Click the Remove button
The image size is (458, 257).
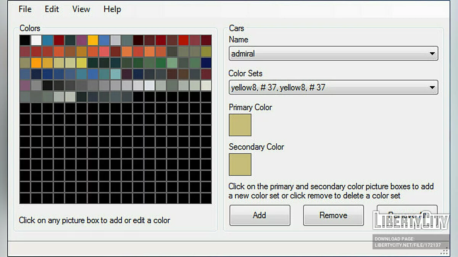click(333, 215)
